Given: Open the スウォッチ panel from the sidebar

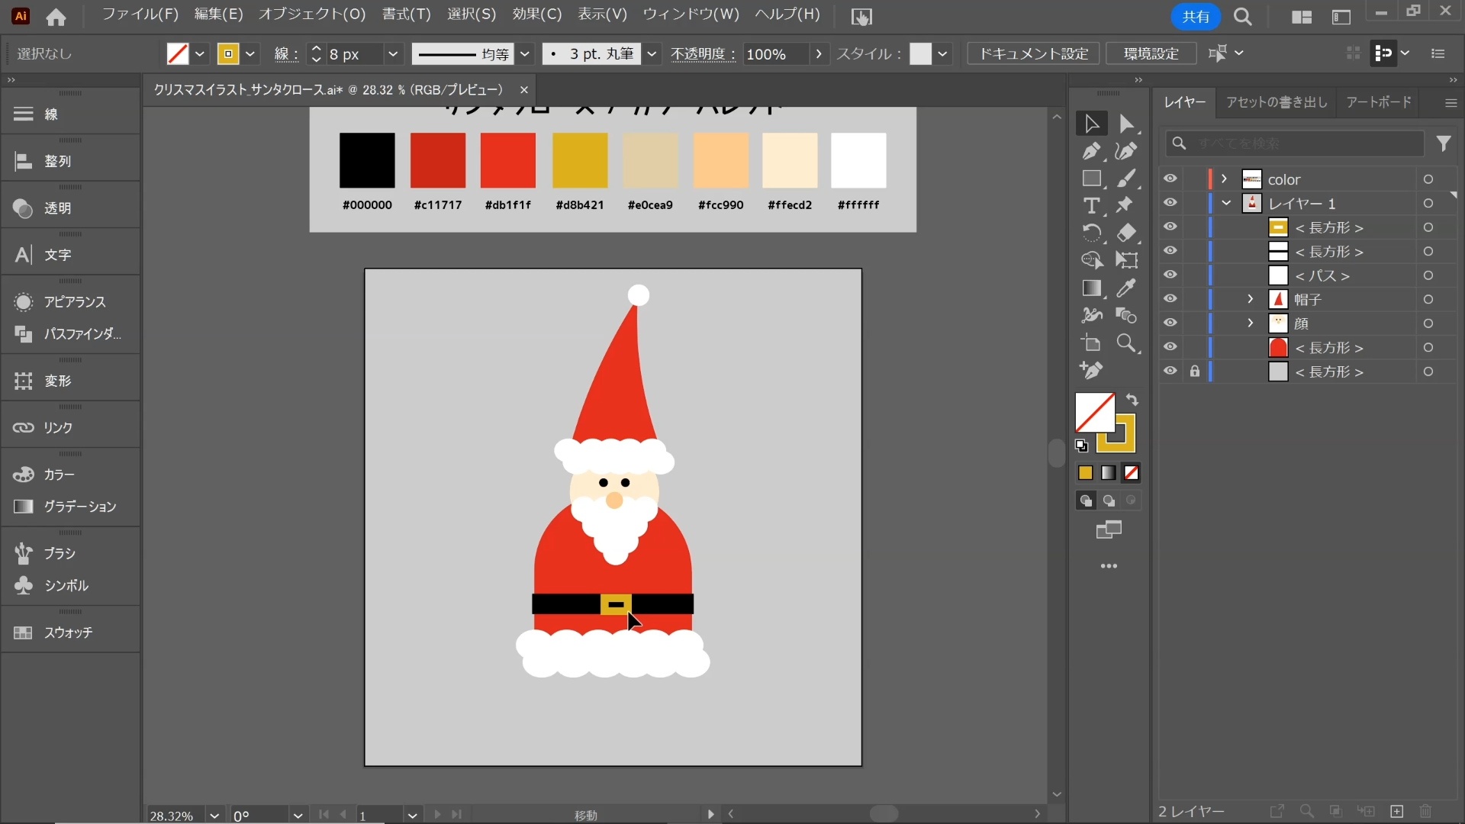Looking at the screenshot, I should pos(66,632).
